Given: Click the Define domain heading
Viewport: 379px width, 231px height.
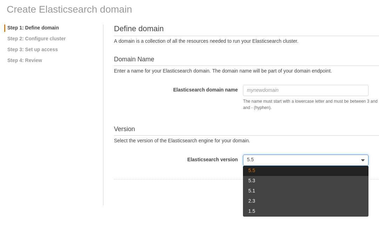Looking at the screenshot, I should 139,29.
